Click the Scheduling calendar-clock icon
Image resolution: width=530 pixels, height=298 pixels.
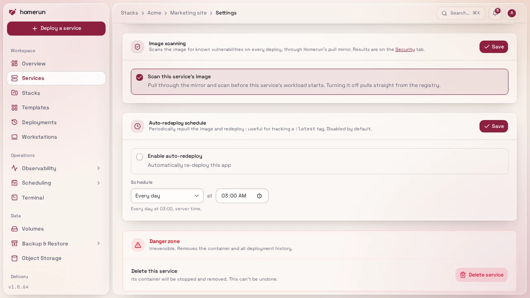click(x=14, y=183)
